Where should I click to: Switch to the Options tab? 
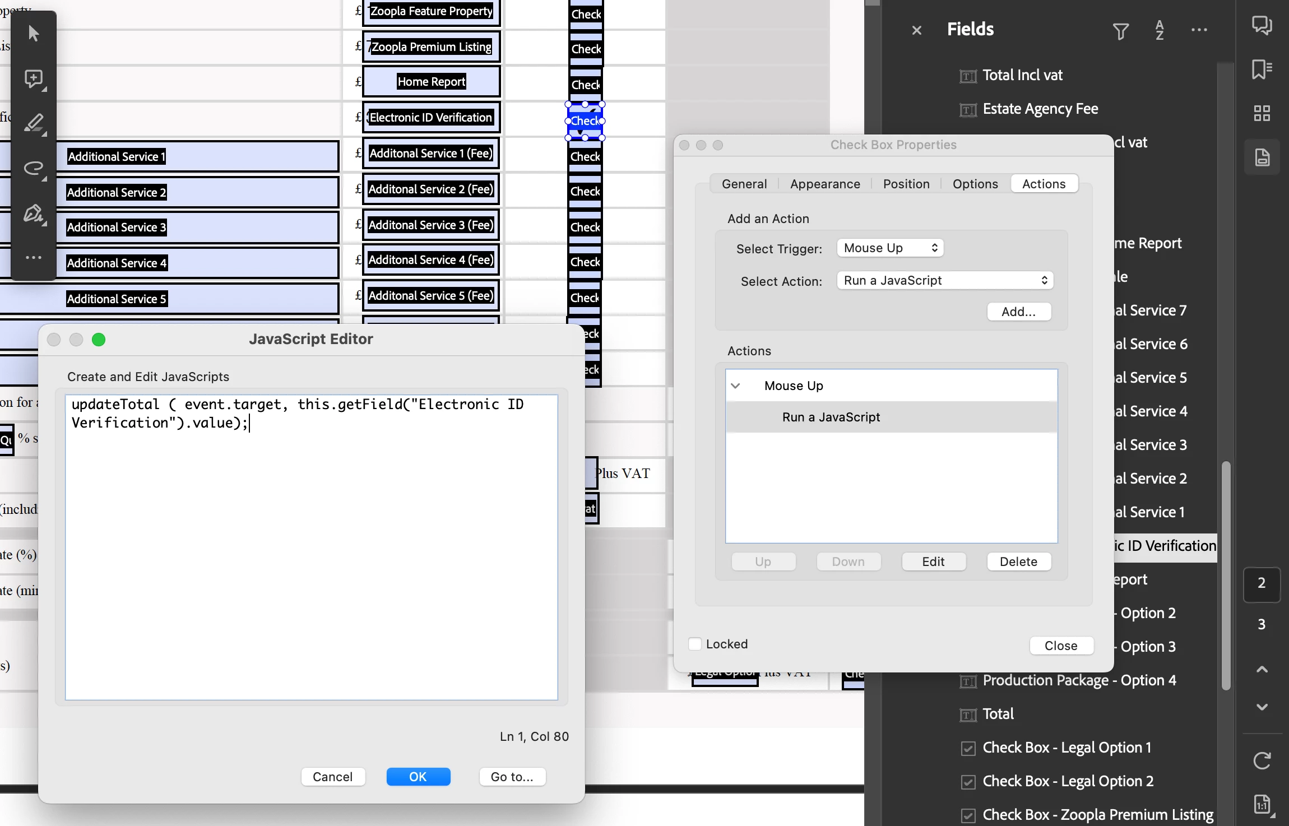975,184
